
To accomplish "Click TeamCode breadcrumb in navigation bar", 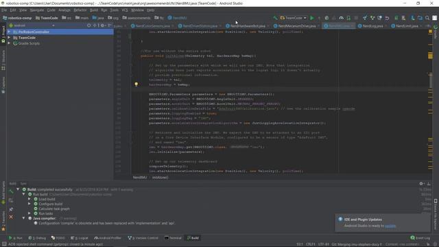I will coord(47,18).
